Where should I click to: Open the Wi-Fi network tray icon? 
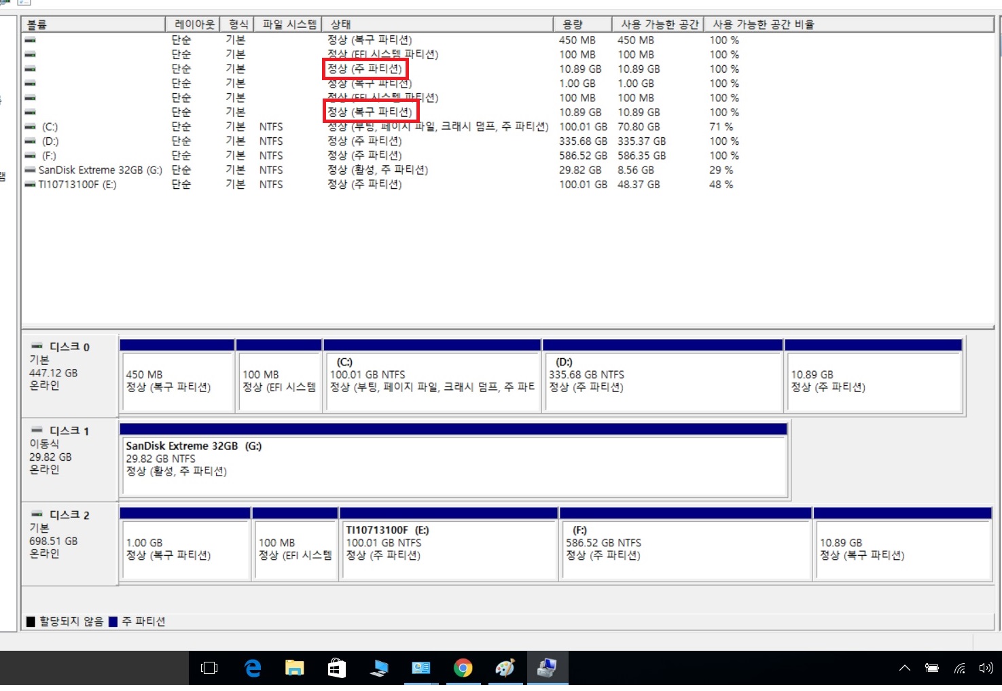(960, 668)
